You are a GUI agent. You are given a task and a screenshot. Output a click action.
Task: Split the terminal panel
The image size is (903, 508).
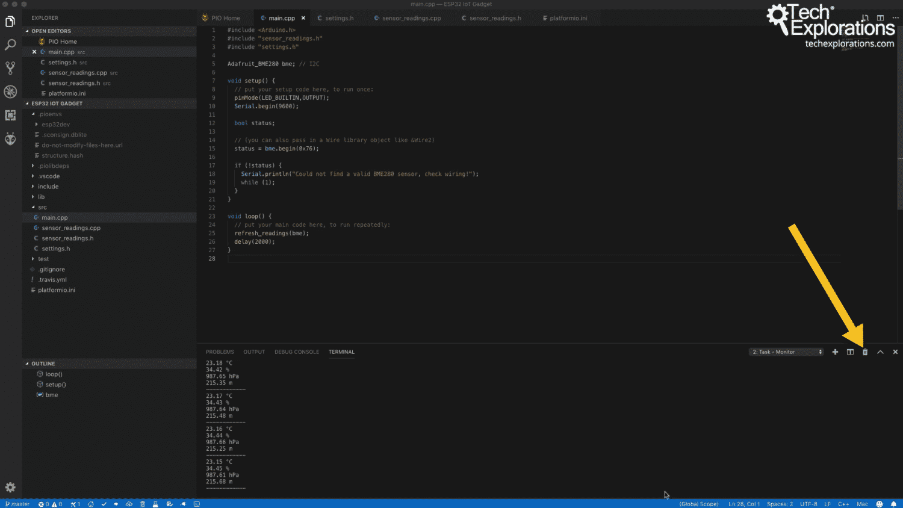coord(850,352)
